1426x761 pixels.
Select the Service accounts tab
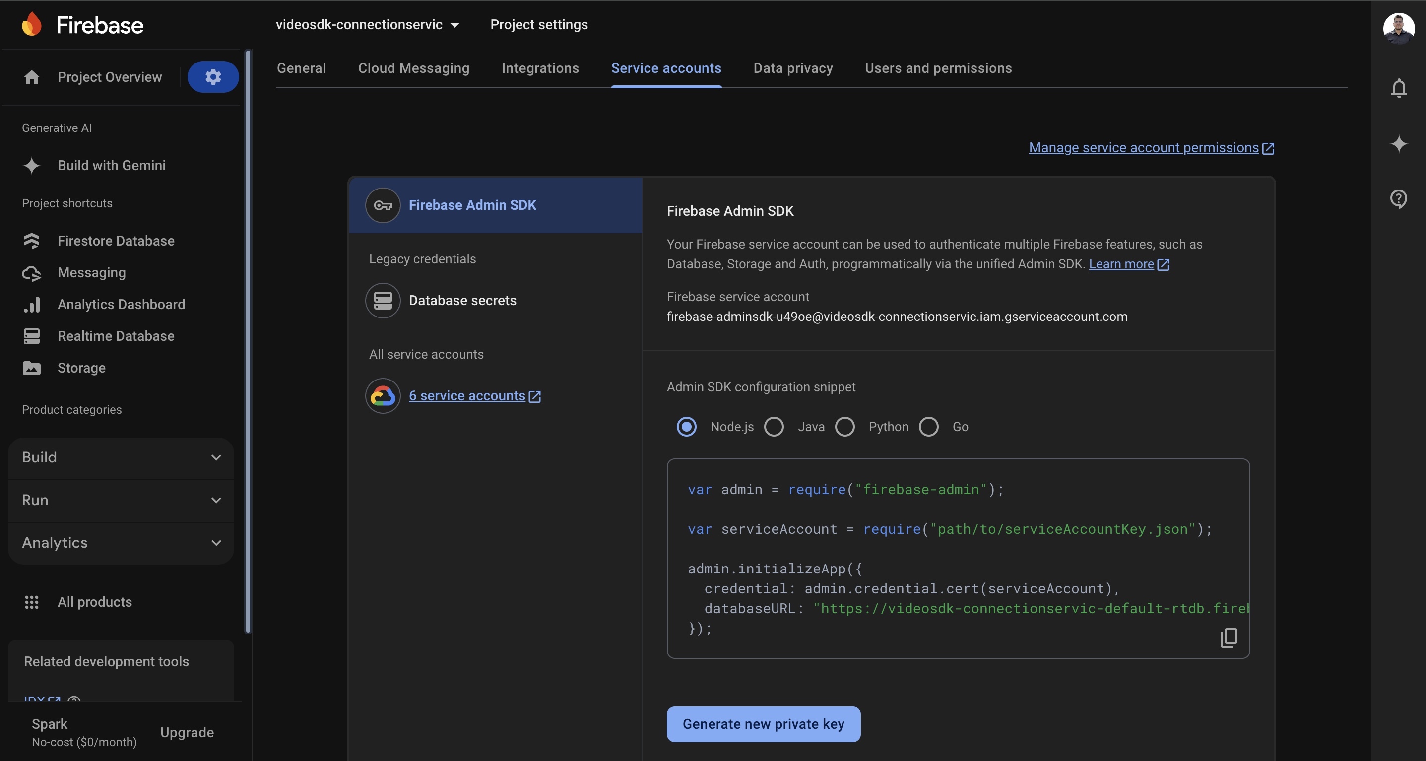pos(666,68)
